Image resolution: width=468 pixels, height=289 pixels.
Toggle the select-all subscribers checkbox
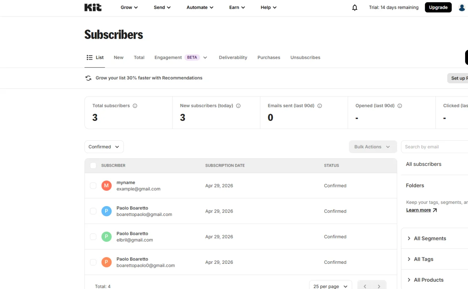coord(93,166)
